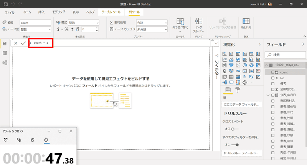Viewport: 307px width, 165px height.
Task: Select the table visual
Action: pyautogui.click(x=231, y=77)
